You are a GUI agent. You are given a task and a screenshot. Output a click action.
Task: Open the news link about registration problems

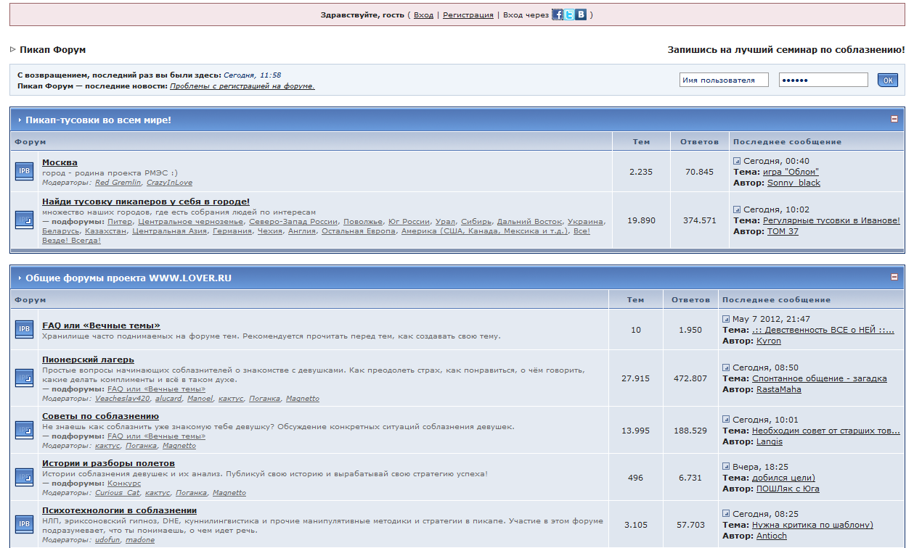[x=242, y=86]
